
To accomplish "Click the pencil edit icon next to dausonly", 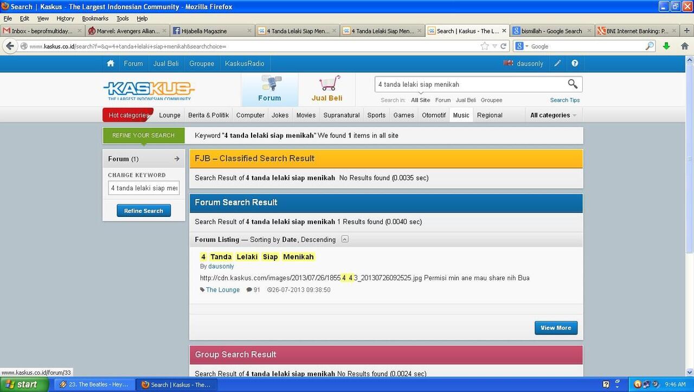I will tap(557, 63).
